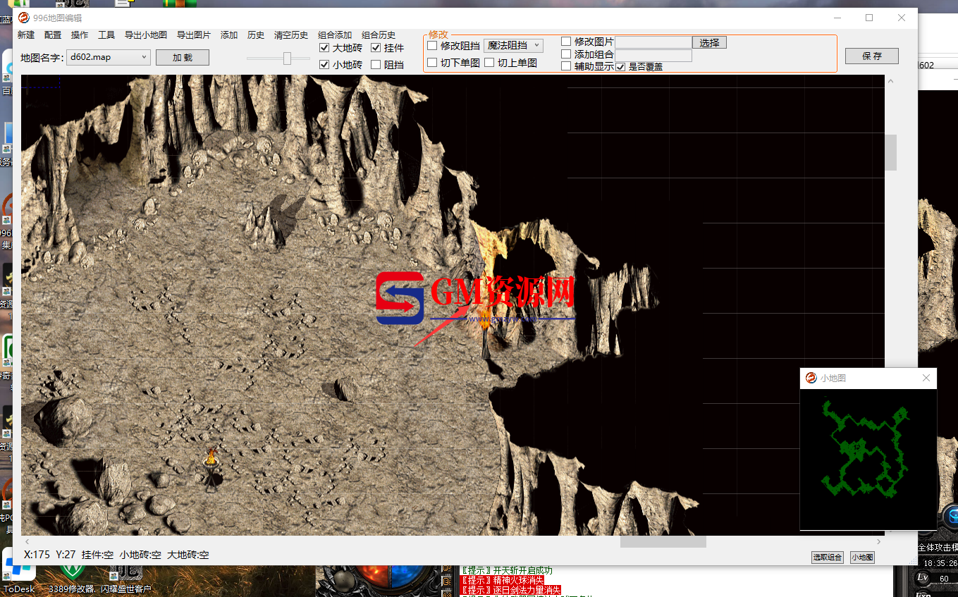Expand the map name d602.map dropdown

coord(109,57)
